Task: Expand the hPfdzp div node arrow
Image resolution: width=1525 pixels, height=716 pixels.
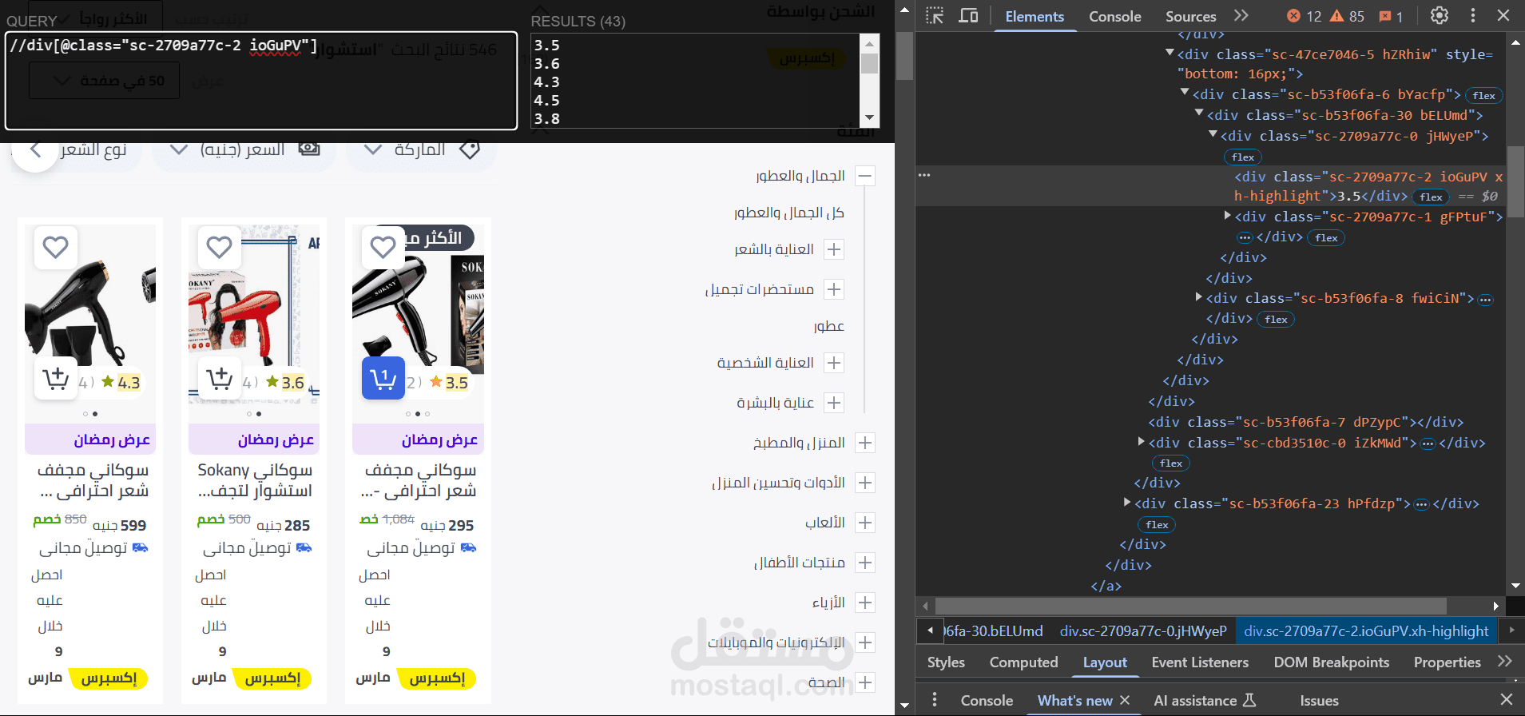Action: point(1126,503)
